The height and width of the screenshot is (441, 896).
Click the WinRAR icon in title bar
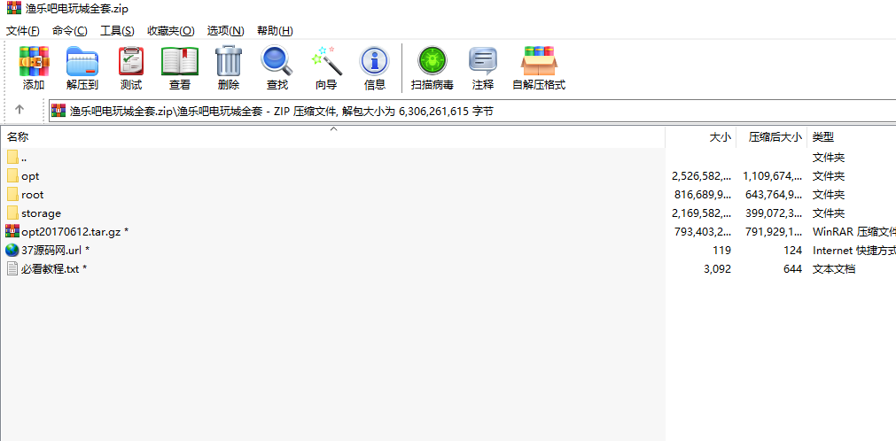[x=14, y=9]
